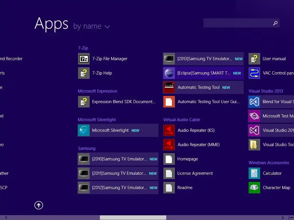Screen dimensions: 294x220
Task: Select the Microsoft Expression group heading
Action: [x=97, y=91]
